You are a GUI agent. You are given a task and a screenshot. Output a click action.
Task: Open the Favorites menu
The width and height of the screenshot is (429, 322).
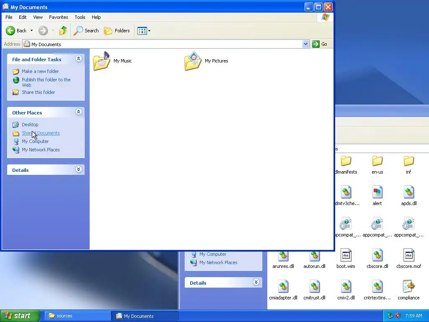tap(59, 17)
